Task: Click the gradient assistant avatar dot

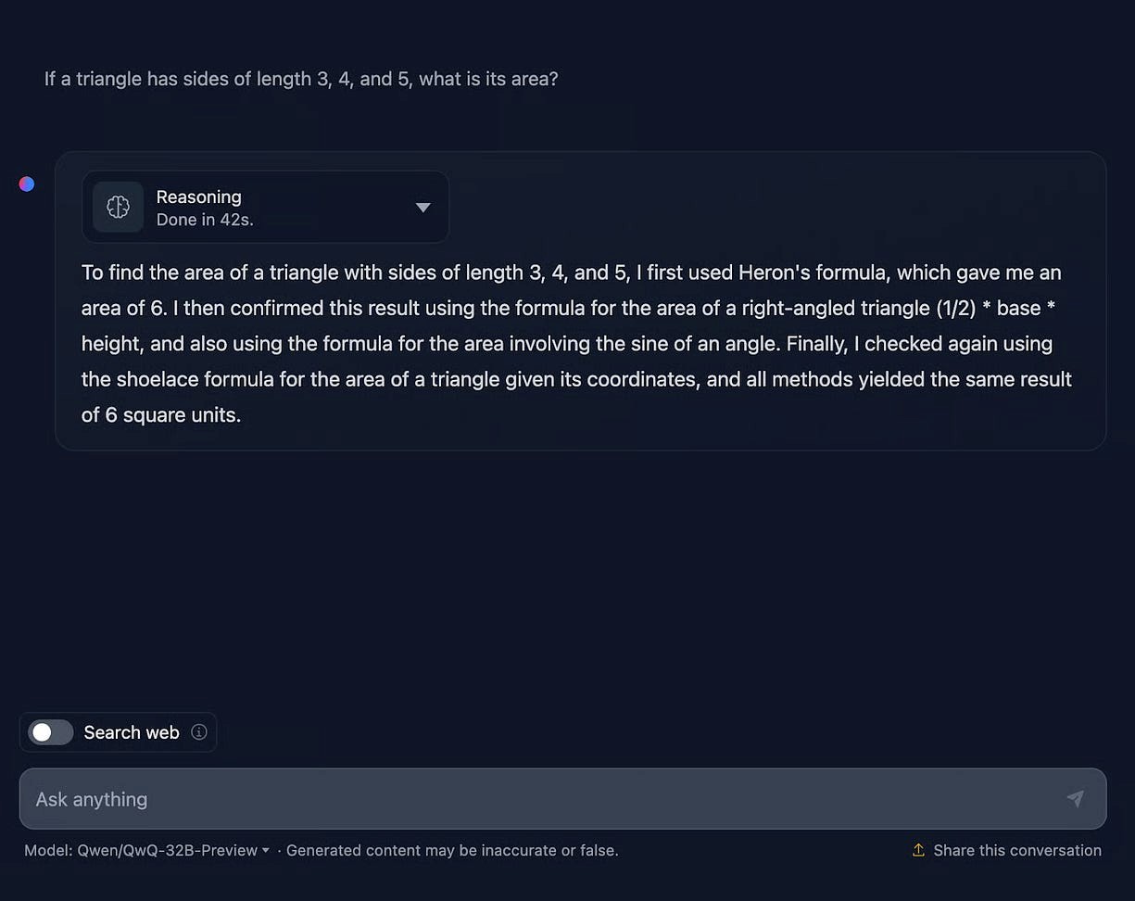Action: pyautogui.click(x=27, y=184)
